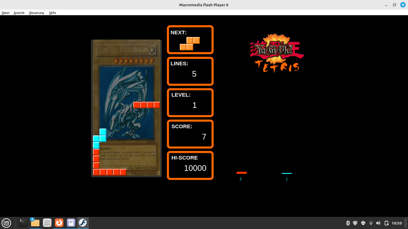Click the falling red I-piece

[x=147, y=105]
